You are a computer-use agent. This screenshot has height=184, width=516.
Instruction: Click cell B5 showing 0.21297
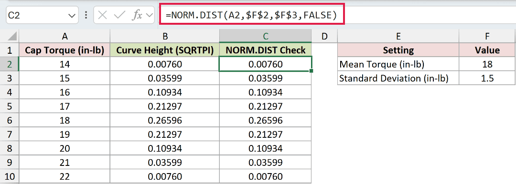[165, 106]
